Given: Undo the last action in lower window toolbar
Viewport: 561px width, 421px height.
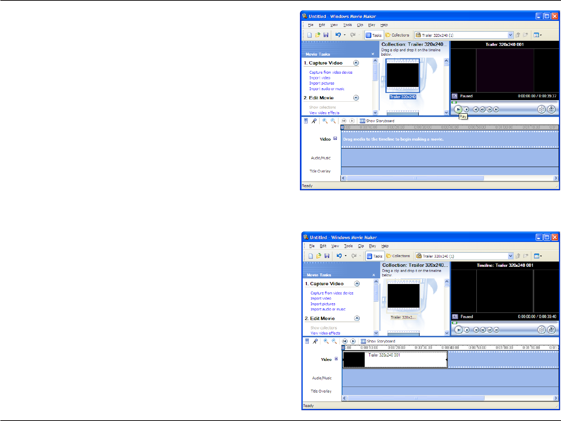Looking at the screenshot, I should 339,256.
